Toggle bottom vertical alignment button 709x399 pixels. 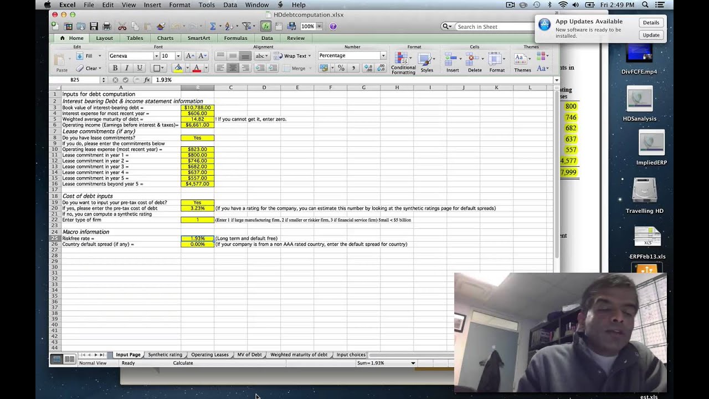[245, 56]
